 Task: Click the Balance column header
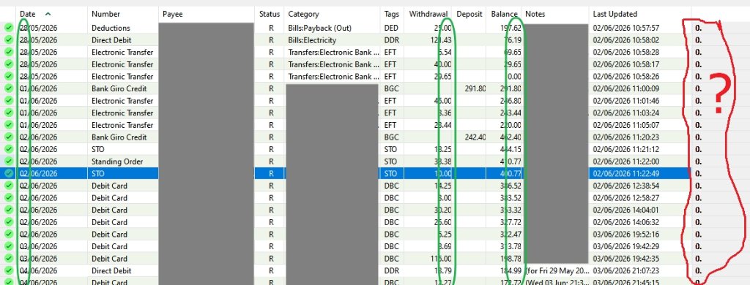point(504,15)
